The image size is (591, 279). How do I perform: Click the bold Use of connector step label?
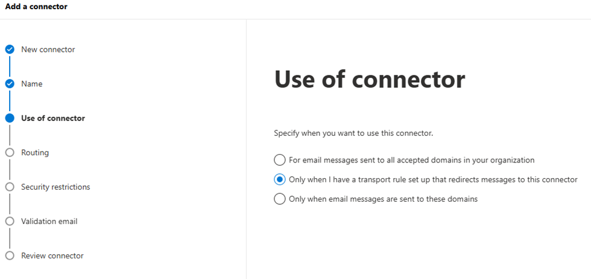pyautogui.click(x=53, y=118)
